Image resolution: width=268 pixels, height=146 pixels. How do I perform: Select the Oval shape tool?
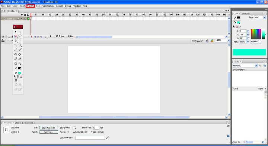click(20, 45)
